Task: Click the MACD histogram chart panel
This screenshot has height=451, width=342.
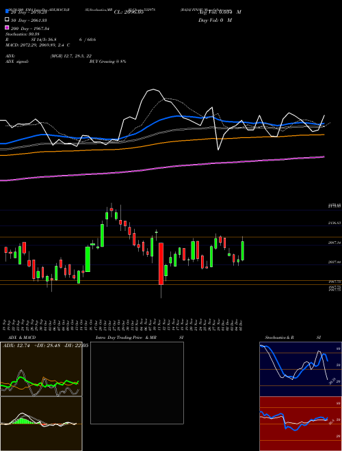Action: (41, 424)
